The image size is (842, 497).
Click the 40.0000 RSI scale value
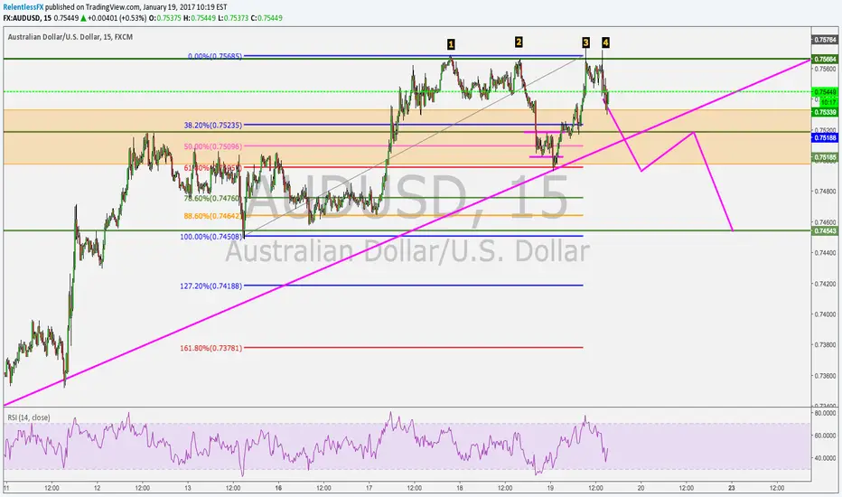pyautogui.click(x=825, y=458)
